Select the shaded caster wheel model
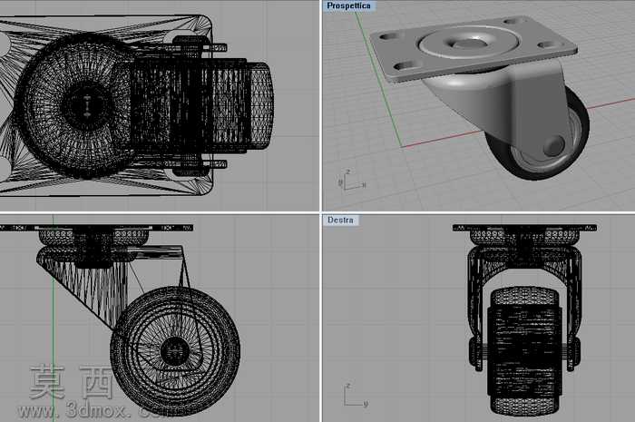The width and height of the screenshot is (635, 422). tap(480, 97)
